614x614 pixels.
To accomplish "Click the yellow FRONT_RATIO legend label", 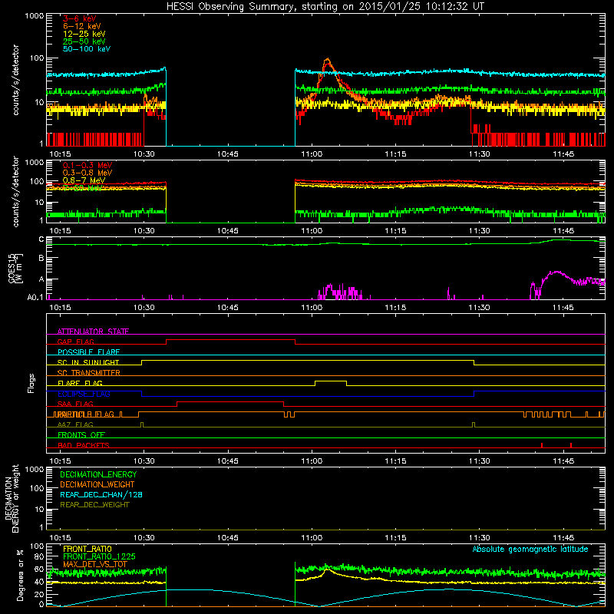I will [x=87, y=549].
